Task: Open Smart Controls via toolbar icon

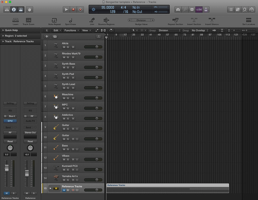Action: point(29,10)
